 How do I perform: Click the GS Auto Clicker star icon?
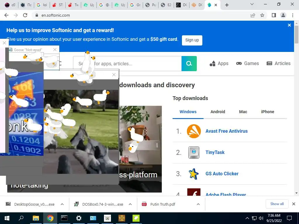coord(194,174)
